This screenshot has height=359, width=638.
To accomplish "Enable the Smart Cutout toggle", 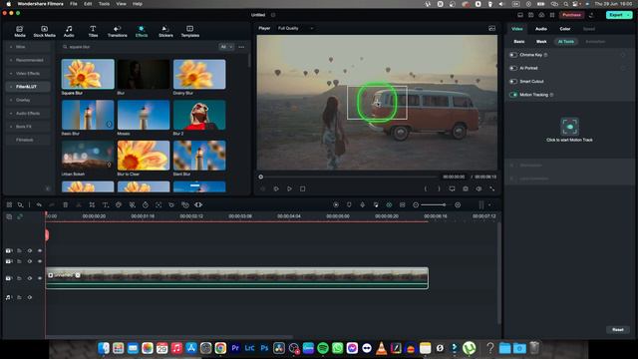I will tap(513, 82).
